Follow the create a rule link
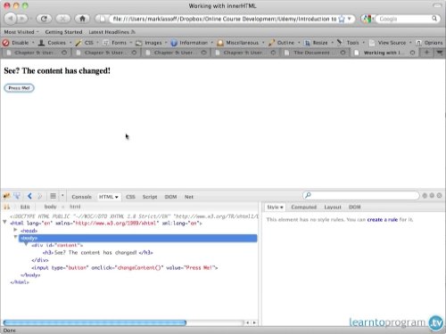This screenshot has width=446, height=334. coord(382,220)
